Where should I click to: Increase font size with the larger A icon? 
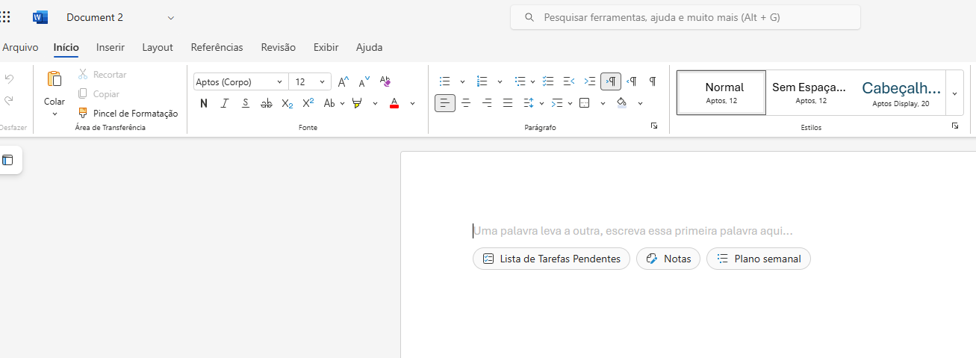pos(344,81)
